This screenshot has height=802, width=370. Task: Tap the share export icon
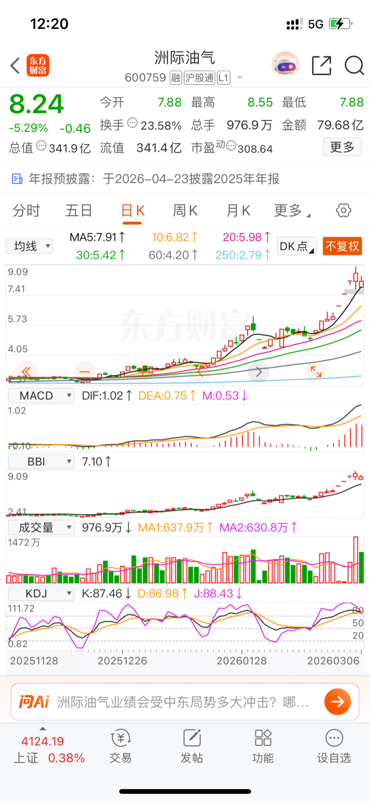[321, 66]
